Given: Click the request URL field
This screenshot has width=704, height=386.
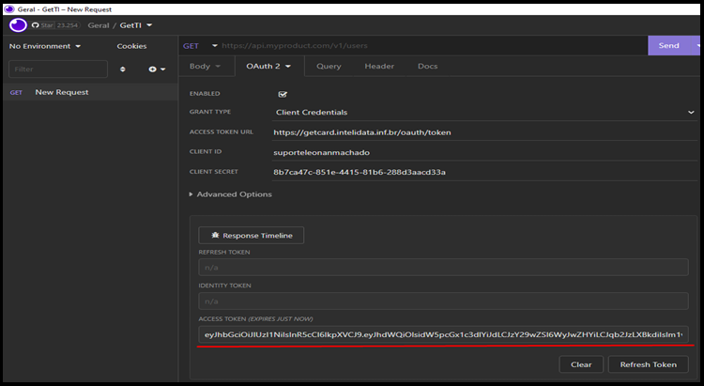Looking at the screenshot, I should click(x=433, y=46).
